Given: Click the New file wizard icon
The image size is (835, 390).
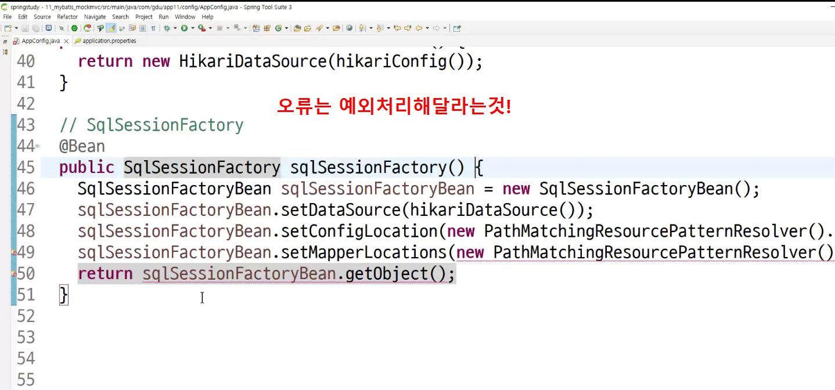Looking at the screenshot, I should [8, 28].
